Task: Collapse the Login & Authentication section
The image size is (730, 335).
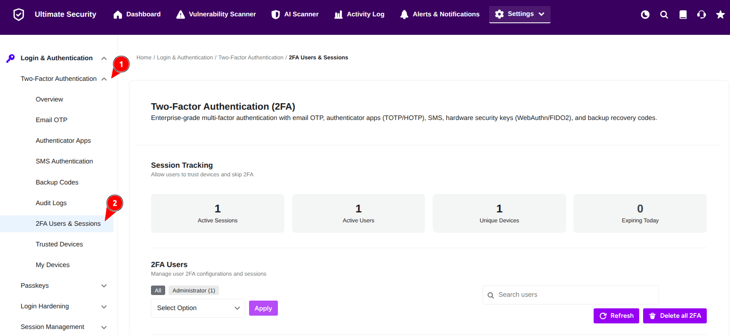Action: click(x=104, y=58)
